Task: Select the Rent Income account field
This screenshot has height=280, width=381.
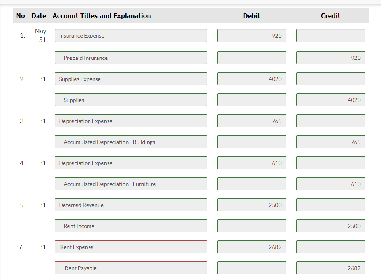Action: click(x=131, y=226)
